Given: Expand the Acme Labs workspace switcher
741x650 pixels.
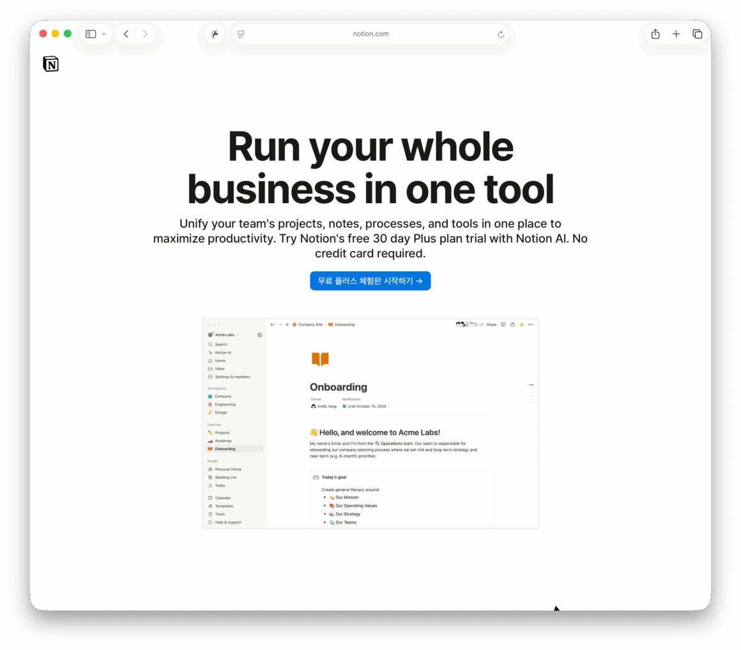Looking at the screenshot, I should pyautogui.click(x=224, y=335).
